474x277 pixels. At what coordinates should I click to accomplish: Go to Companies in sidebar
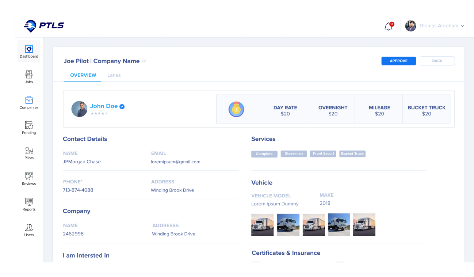[29, 102]
